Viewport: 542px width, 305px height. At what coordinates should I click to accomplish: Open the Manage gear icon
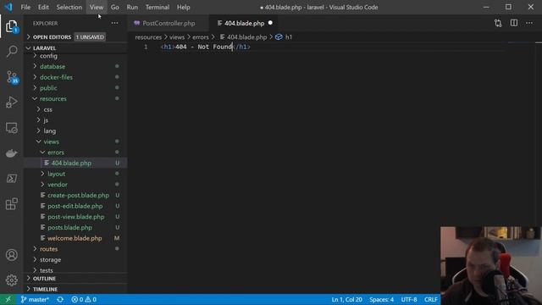coord(11,280)
